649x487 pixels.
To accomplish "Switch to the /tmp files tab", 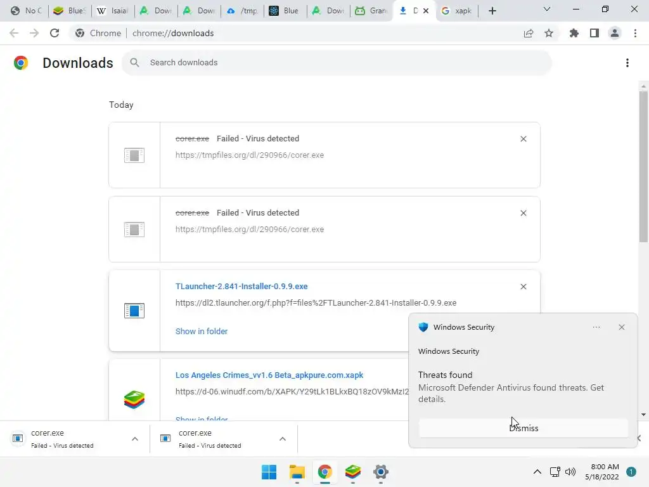I will coord(243,11).
